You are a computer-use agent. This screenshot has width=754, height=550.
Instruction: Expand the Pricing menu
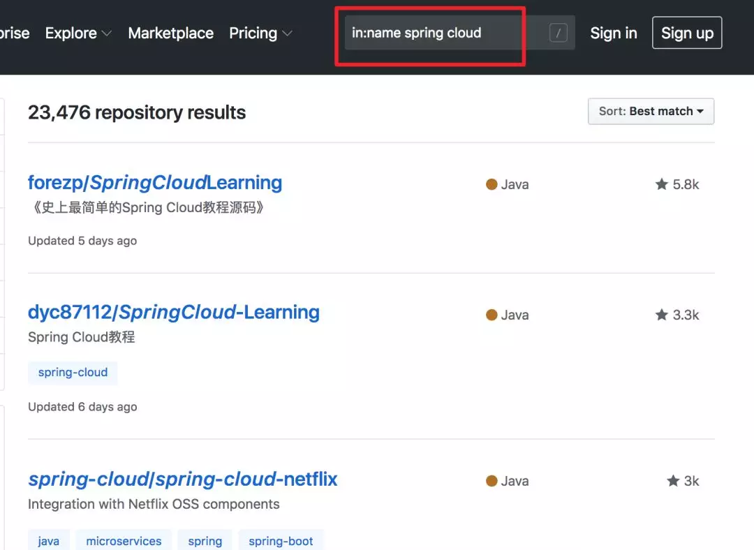[260, 34]
